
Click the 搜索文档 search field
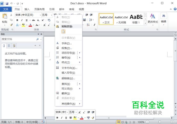(x=19, y=39)
